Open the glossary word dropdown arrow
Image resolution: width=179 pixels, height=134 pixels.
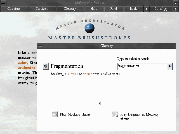point(170,67)
